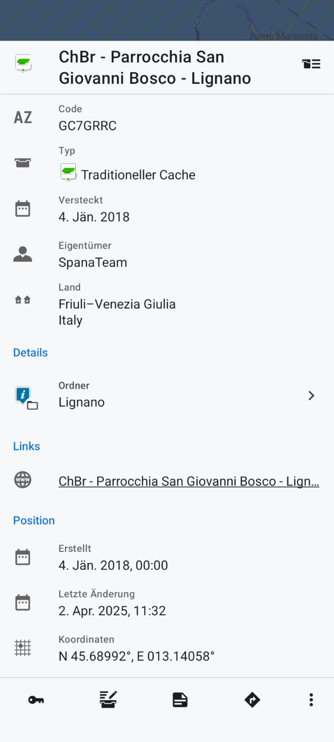Viewport: 334px width, 742px height.
Task: Tap the globe icon next to the link
Action: (23, 480)
